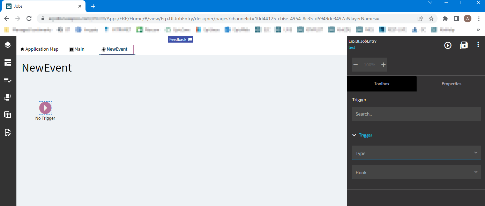
Task: Open the events workflow icon in sidebar
Action: click(8, 97)
